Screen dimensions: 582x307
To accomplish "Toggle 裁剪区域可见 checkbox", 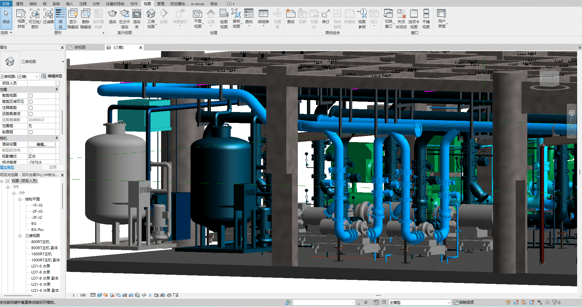I will (x=30, y=102).
